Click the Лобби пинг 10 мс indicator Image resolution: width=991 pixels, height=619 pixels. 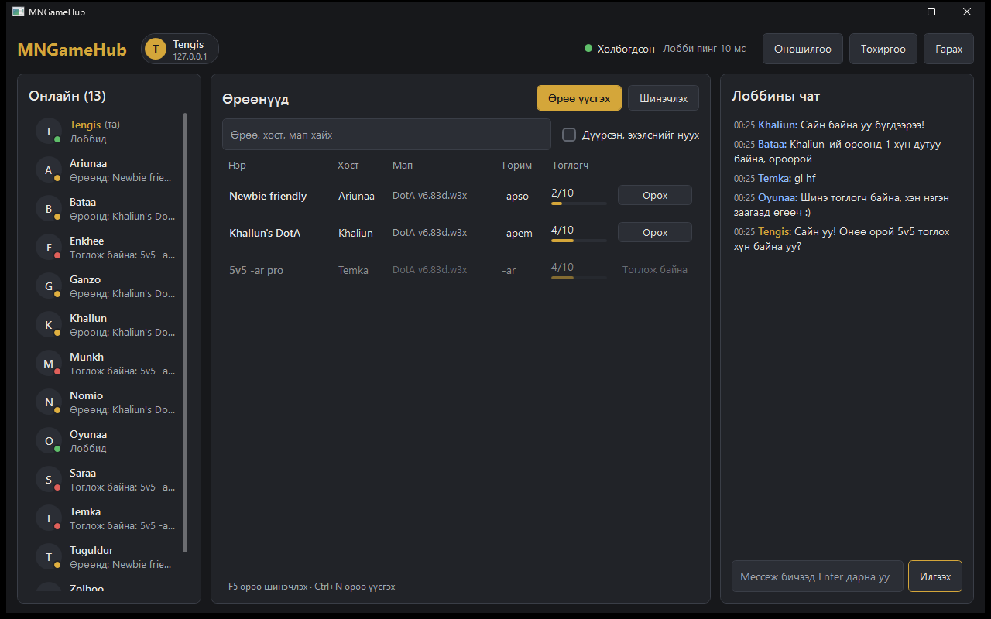[705, 49]
